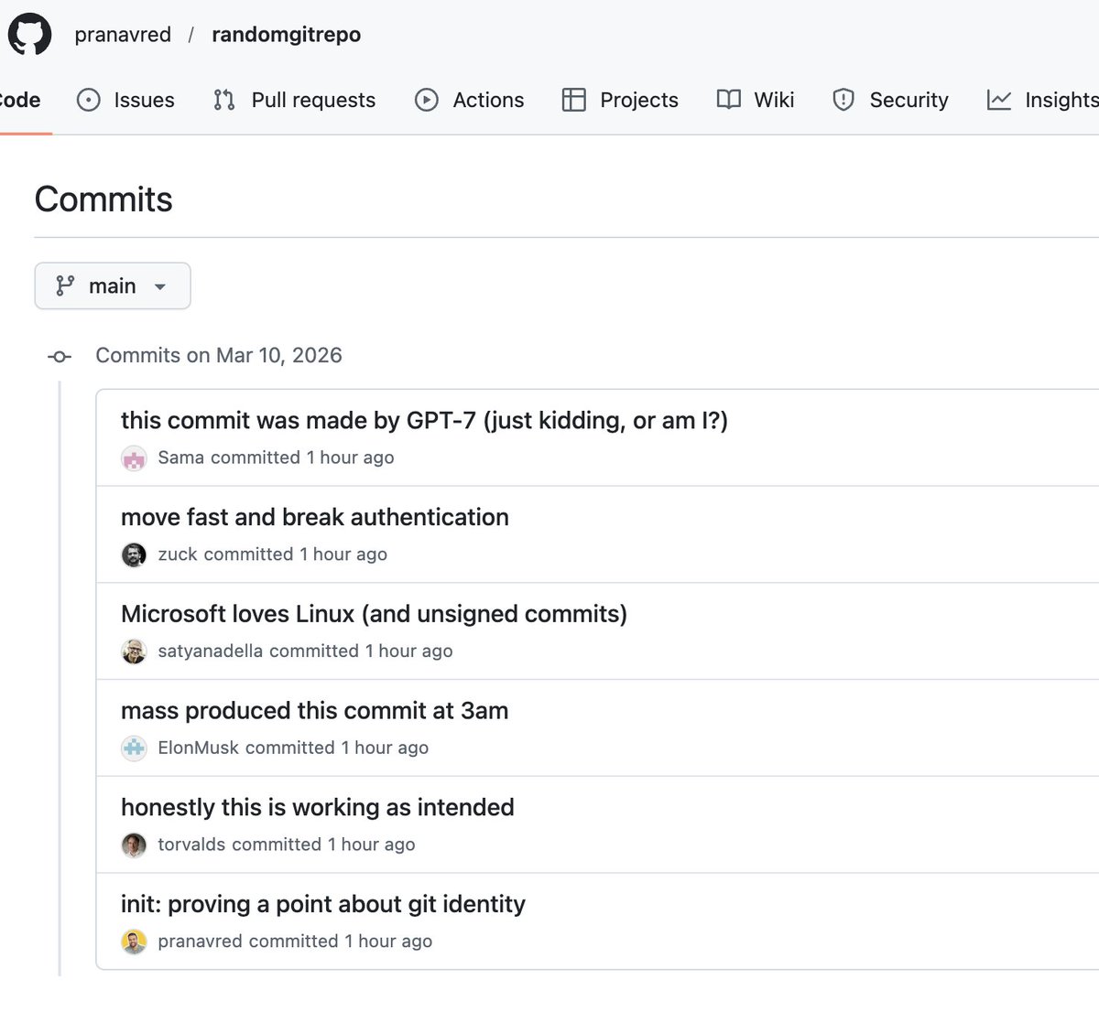
Task: Click the Issues circle-dot icon
Action: coord(89,100)
